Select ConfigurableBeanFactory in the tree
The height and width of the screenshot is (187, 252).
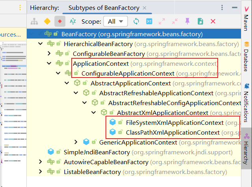click(109, 54)
